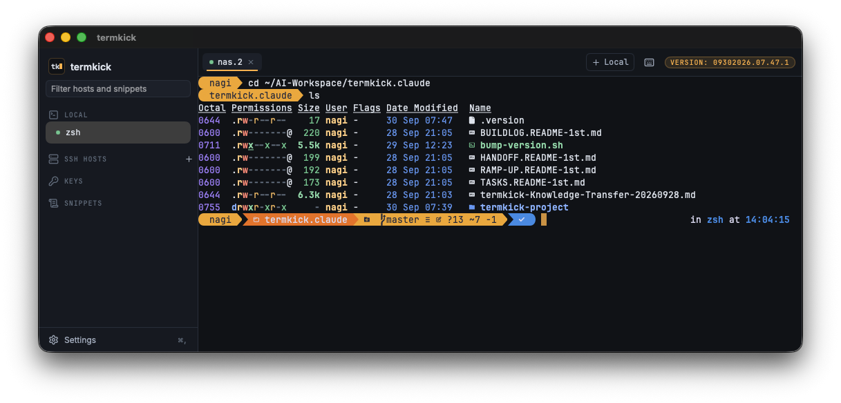841x403 pixels.
Task: Click the HANDOFF.README-1st.md file name
Action: click(538, 157)
